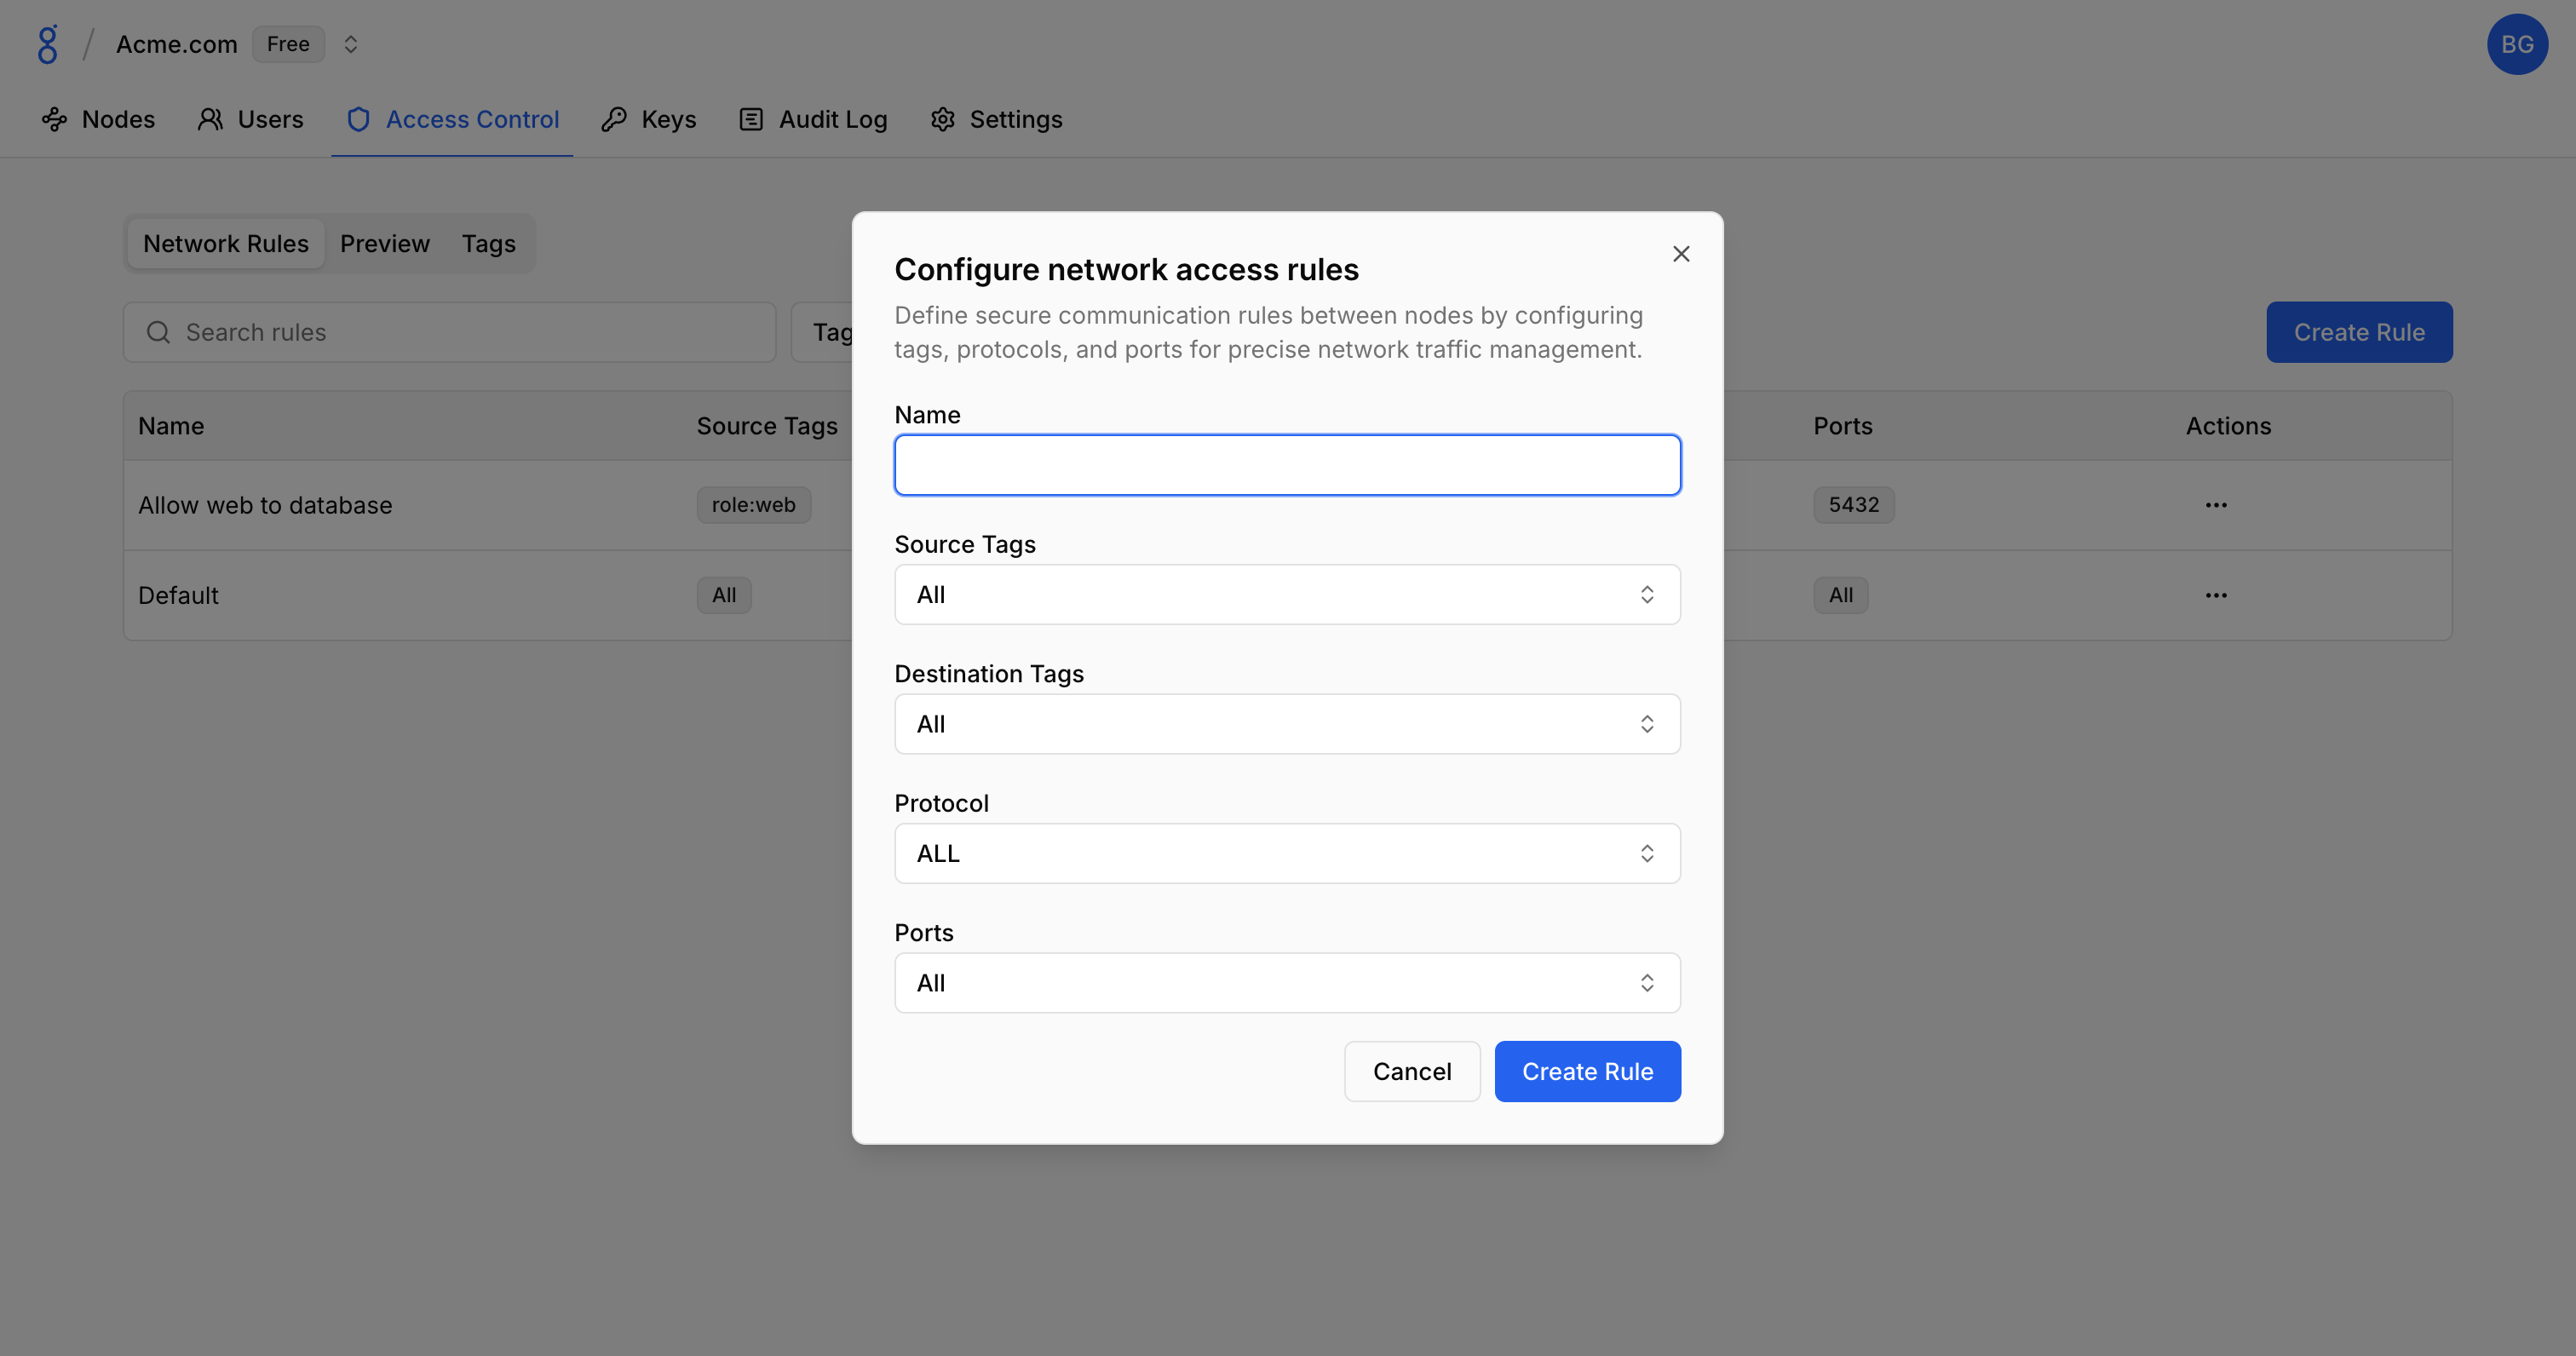Open actions menu for Default rule

point(2216,595)
